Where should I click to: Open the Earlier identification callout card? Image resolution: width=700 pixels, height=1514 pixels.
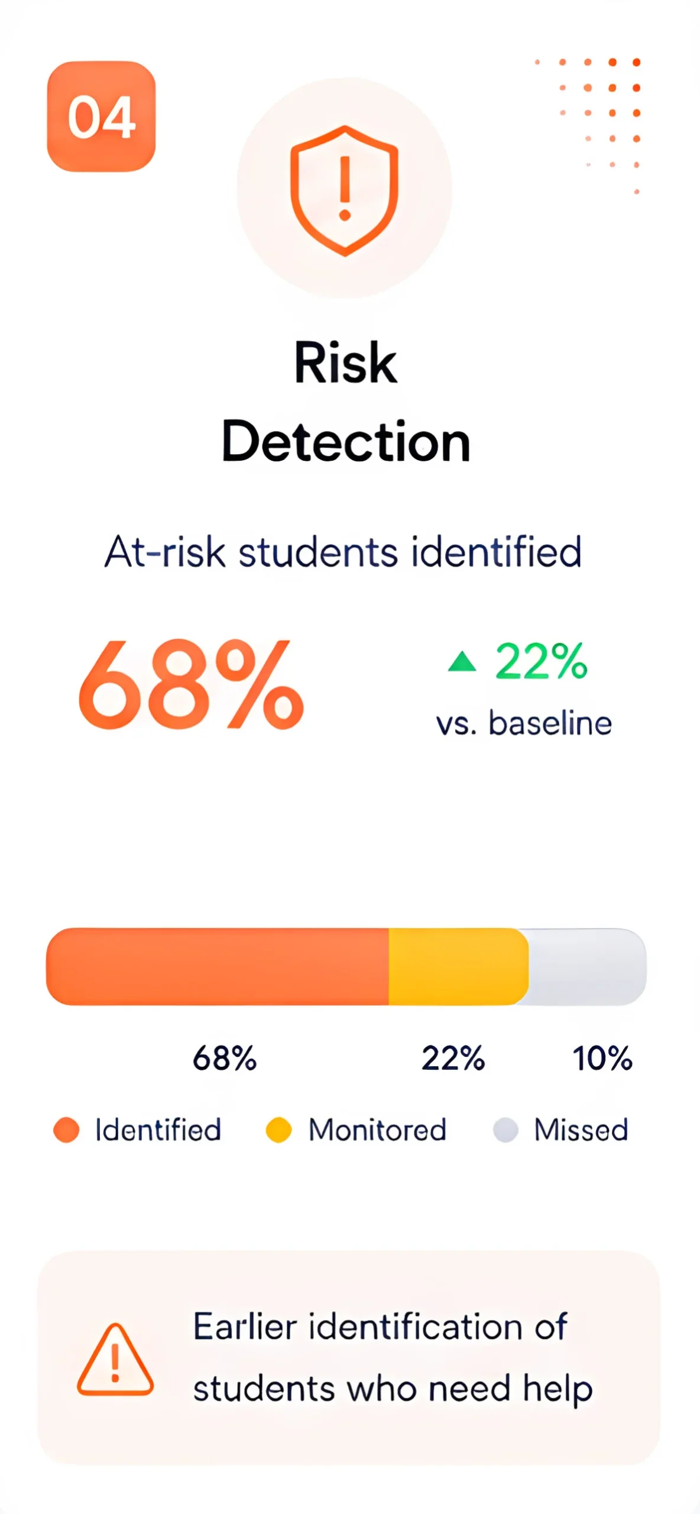point(349,1358)
